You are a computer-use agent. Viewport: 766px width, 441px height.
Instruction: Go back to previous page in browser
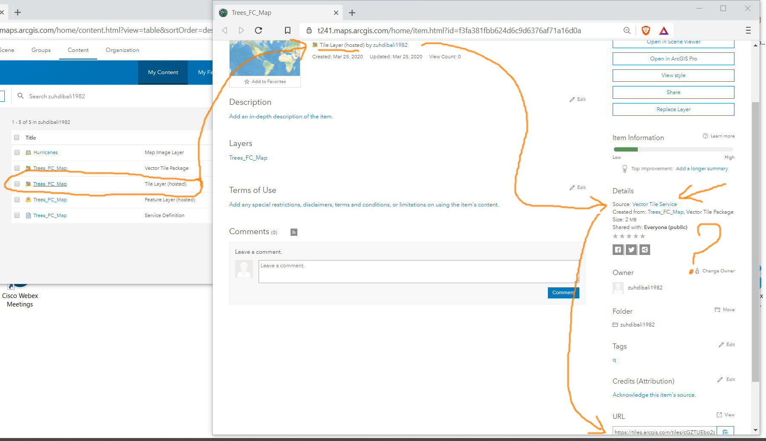coord(225,30)
